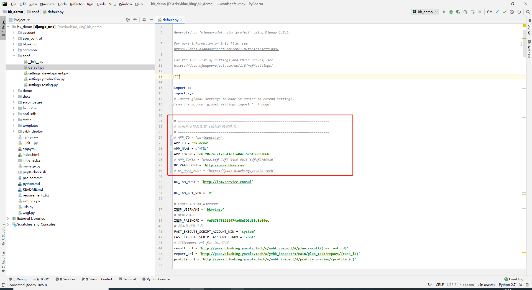Click the Git: master branch widget

coord(486,285)
